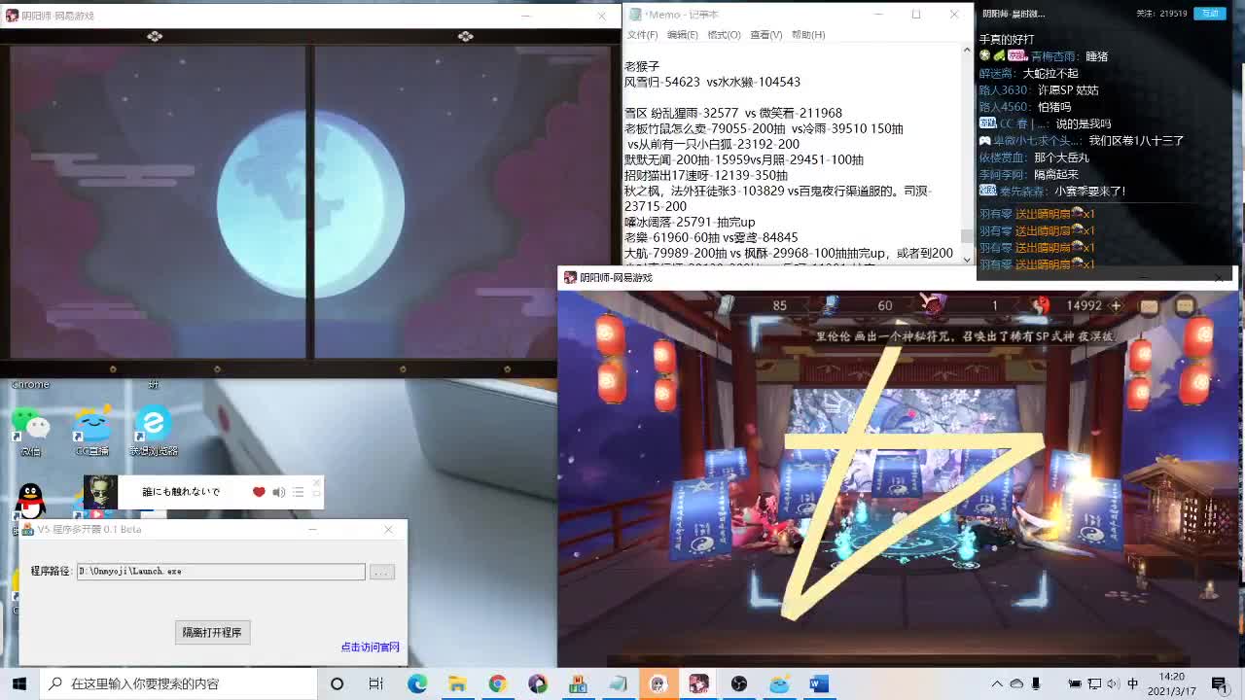The image size is (1245, 700).
Task: Open the 点击访问官网 link
Action: 370,647
